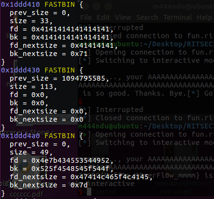The image size is (214, 199).
Task: Open the Edit menu in background terminal
Action: click(103, 17)
